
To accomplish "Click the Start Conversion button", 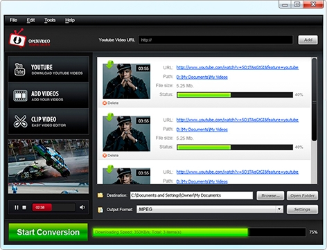I will coord(48,232).
